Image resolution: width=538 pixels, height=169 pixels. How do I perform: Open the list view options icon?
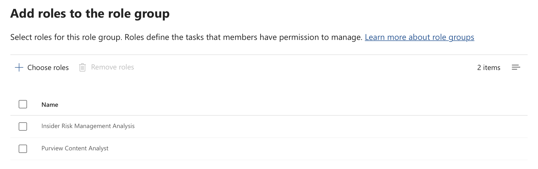516,67
